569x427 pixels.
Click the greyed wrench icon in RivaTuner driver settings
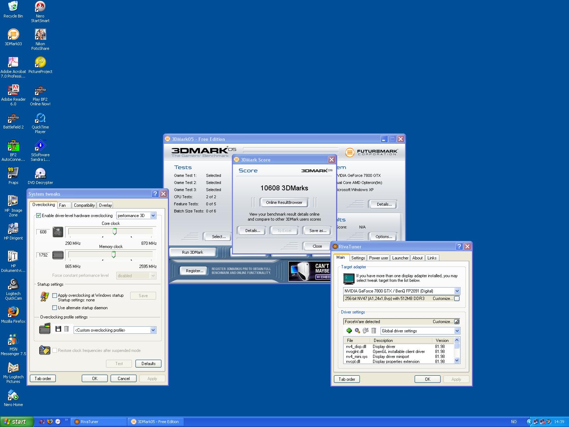(x=366, y=331)
